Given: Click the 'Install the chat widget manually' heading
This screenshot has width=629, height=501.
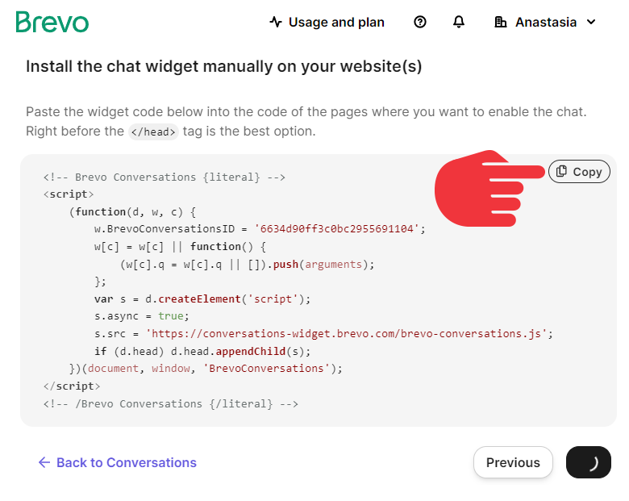Looking at the screenshot, I should click(224, 67).
